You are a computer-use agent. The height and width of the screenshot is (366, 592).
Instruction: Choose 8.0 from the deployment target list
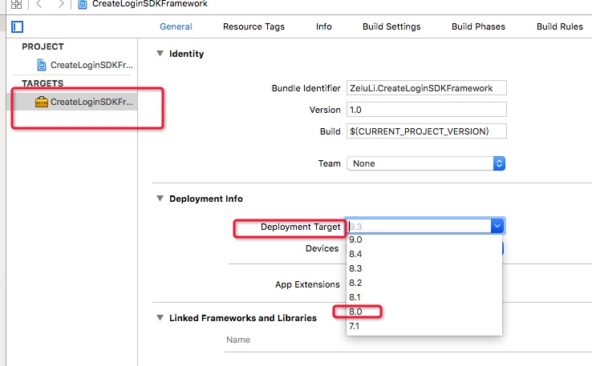pos(355,312)
